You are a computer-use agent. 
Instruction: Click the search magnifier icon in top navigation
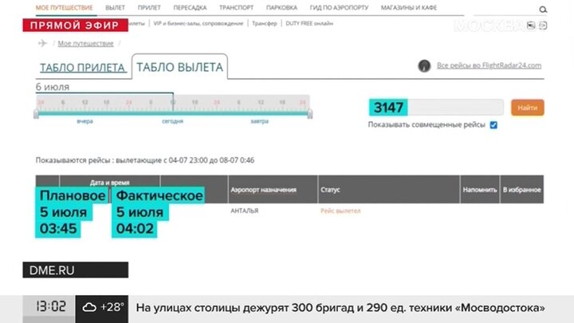[x=543, y=9]
